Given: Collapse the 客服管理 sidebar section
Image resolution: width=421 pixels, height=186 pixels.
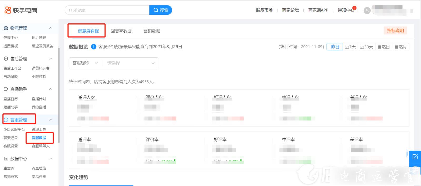Looking at the screenshot, I should point(51,120).
